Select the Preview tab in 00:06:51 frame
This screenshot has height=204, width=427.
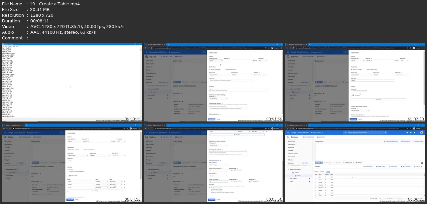pyautogui.click(x=328, y=171)
